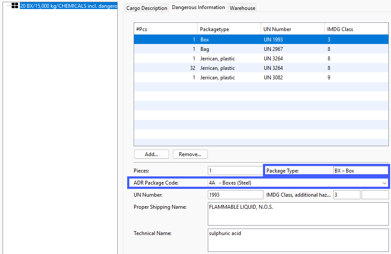Viewport: 391px width, 254px height.
Task: Expand the ADR Package Code chevron arrow
Action: (384, 182)
